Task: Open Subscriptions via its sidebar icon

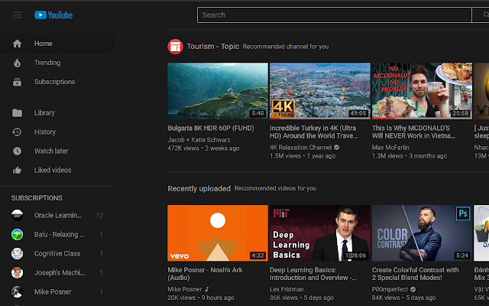Action: [x=17, y=82]
